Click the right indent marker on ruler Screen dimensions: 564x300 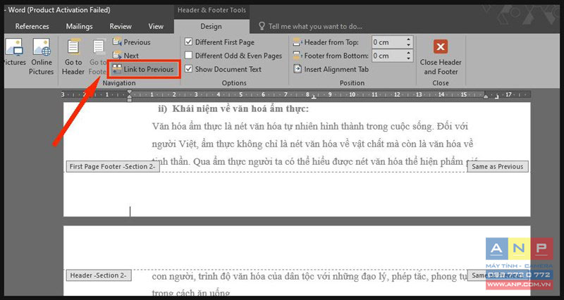tap(486, 96)
